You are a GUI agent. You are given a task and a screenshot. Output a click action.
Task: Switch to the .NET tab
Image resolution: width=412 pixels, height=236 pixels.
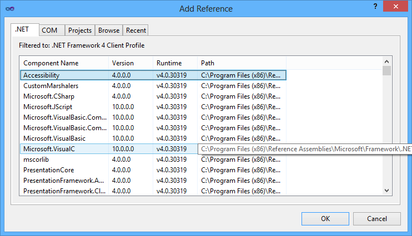pos(24,29)
